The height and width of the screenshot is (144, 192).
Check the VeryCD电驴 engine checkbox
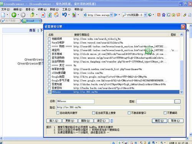pyautogui.click(x=49, y=43)
